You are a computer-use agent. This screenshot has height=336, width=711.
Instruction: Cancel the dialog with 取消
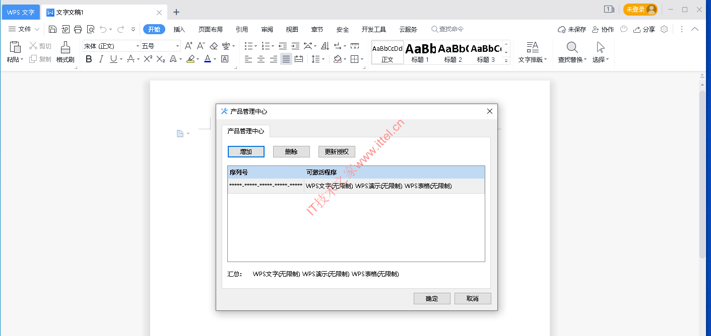coord(473,298)
